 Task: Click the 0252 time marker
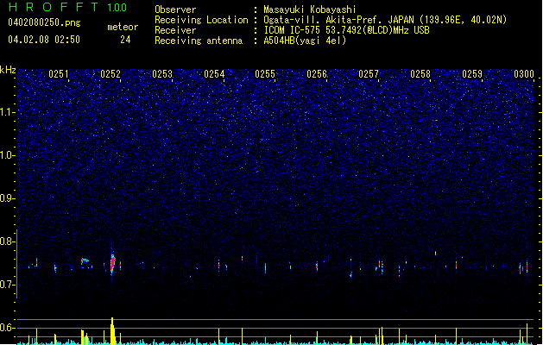click(x=110, y=74)
